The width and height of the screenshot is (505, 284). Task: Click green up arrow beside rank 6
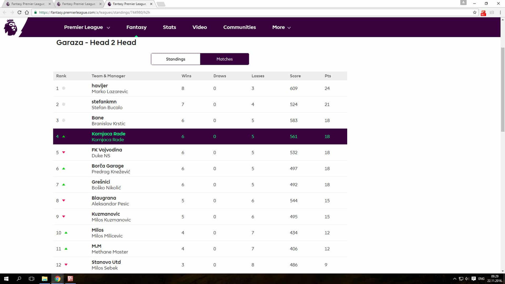[64, 168]
